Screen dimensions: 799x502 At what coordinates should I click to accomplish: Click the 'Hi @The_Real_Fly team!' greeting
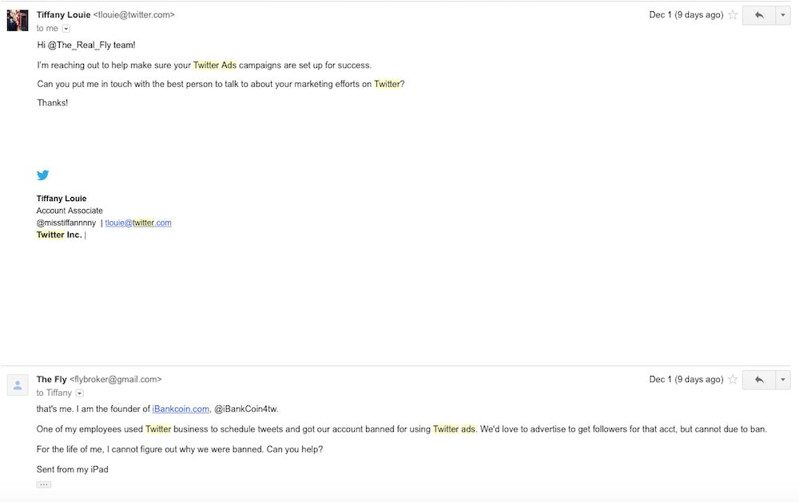coord(86,45)
